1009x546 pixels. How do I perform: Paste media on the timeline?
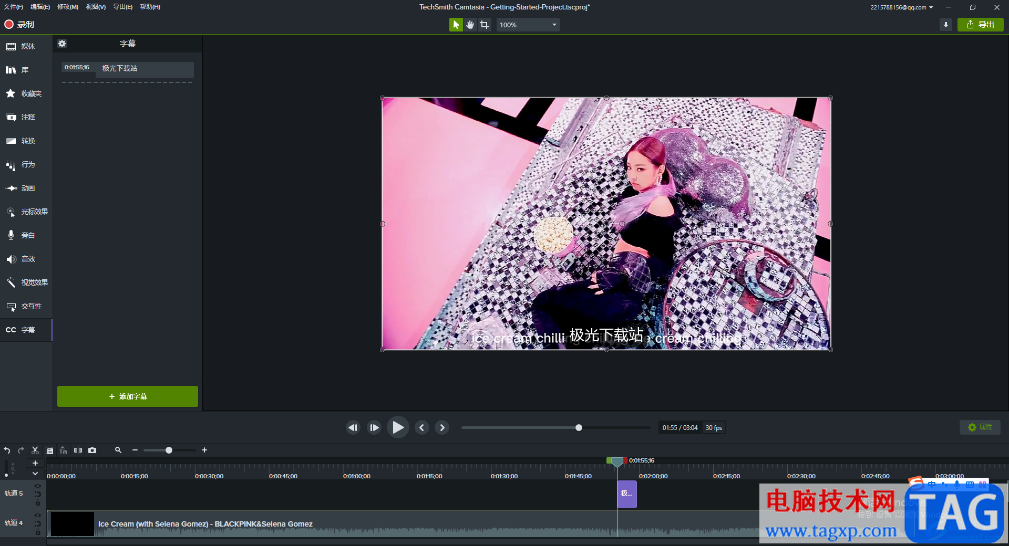(64, 450)
